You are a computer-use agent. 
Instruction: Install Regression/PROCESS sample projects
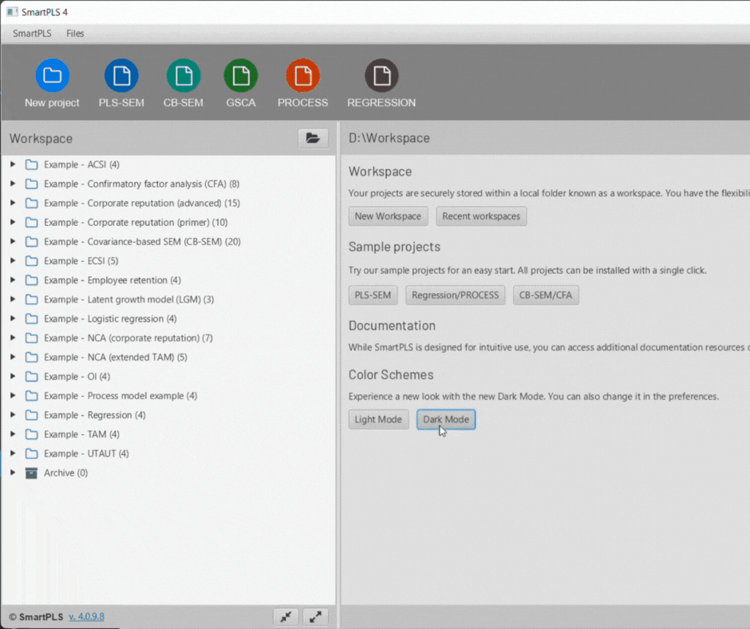pyautogui.click(x=455, y=295)
